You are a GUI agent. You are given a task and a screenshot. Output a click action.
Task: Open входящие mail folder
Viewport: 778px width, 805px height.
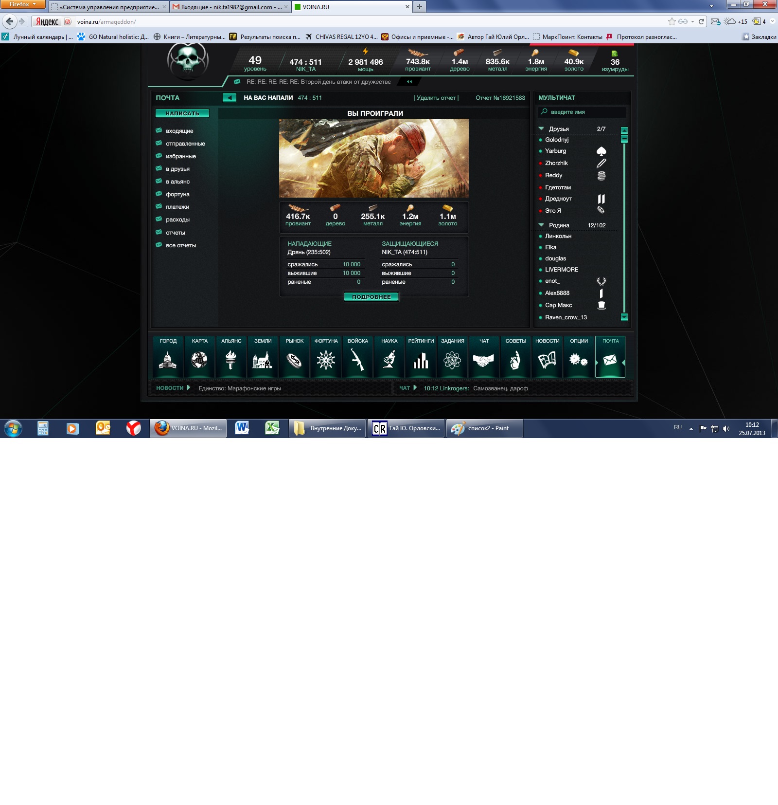(179, 131)
